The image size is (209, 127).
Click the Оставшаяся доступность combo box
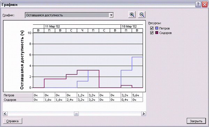(69, 15)
